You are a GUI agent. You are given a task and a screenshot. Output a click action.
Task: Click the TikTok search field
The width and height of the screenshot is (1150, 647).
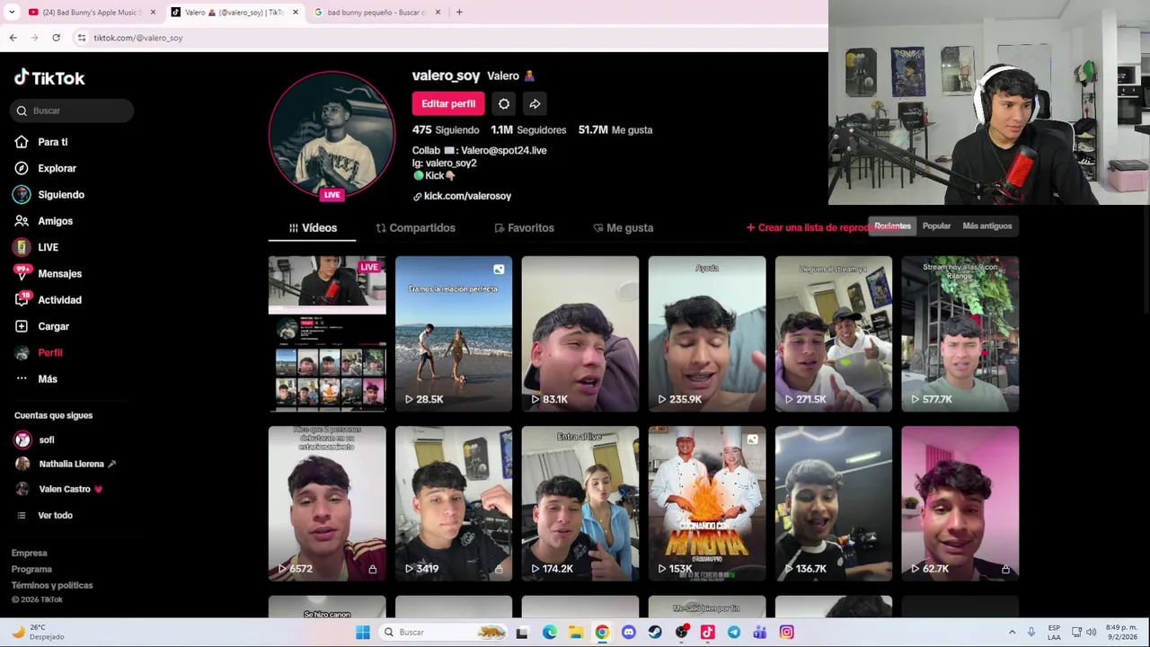[x=73, y=111]
